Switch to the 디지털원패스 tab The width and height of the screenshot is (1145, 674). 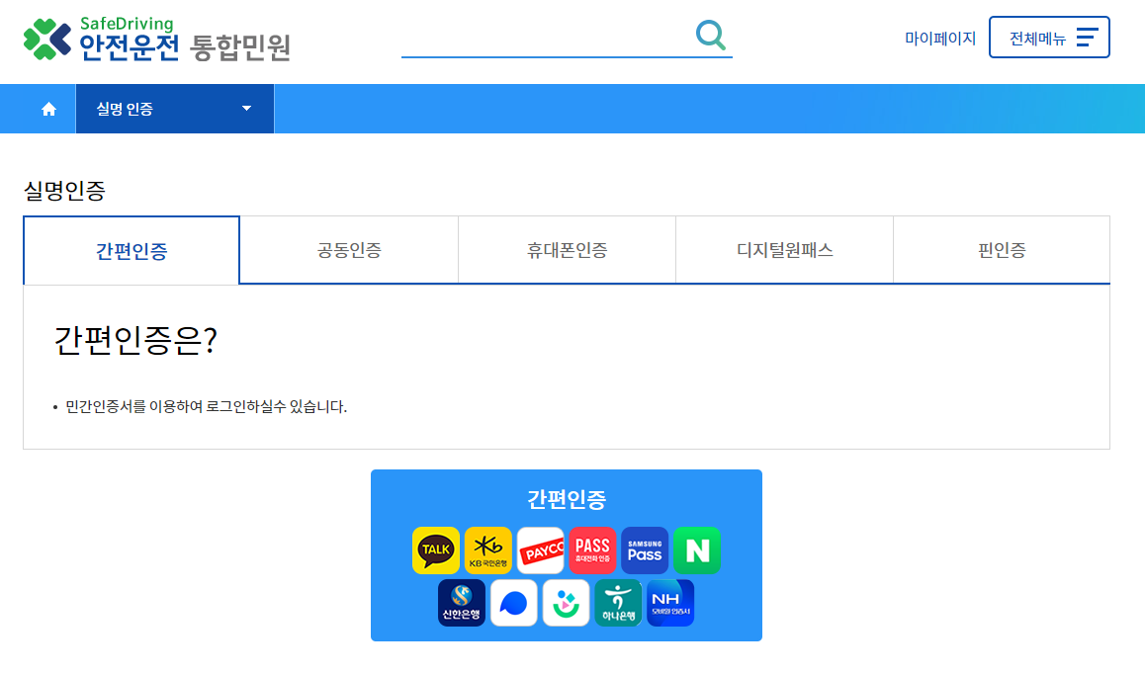pyautogui.click(x=784, y=250)
